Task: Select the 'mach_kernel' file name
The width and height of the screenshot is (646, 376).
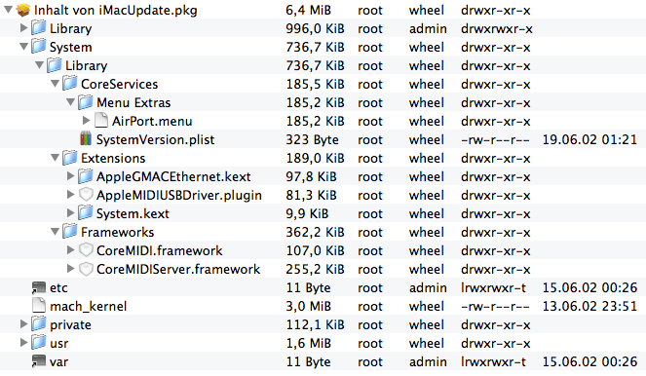Action: point(88,307)
